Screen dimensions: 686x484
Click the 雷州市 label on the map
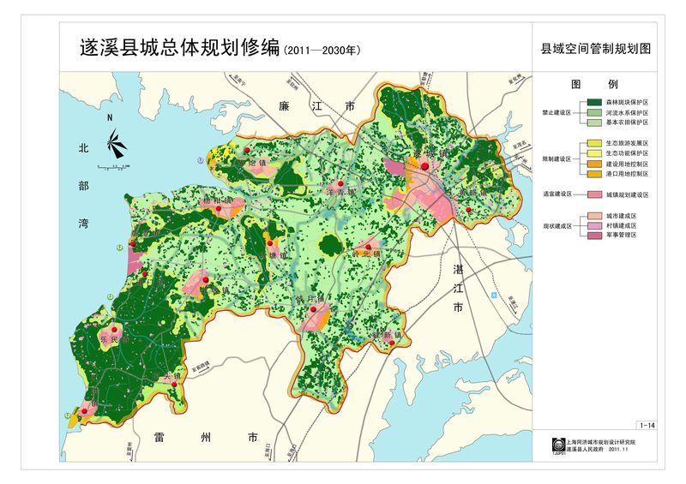coord(205,437)
